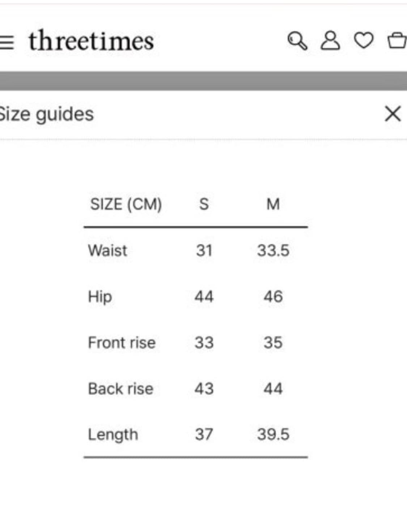Open the hamburger menu
Viewport: 407px width, 509px height.
click(x=7, y=42)
